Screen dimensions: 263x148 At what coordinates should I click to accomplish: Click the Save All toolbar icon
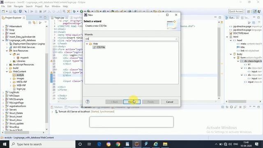point(15,12)
